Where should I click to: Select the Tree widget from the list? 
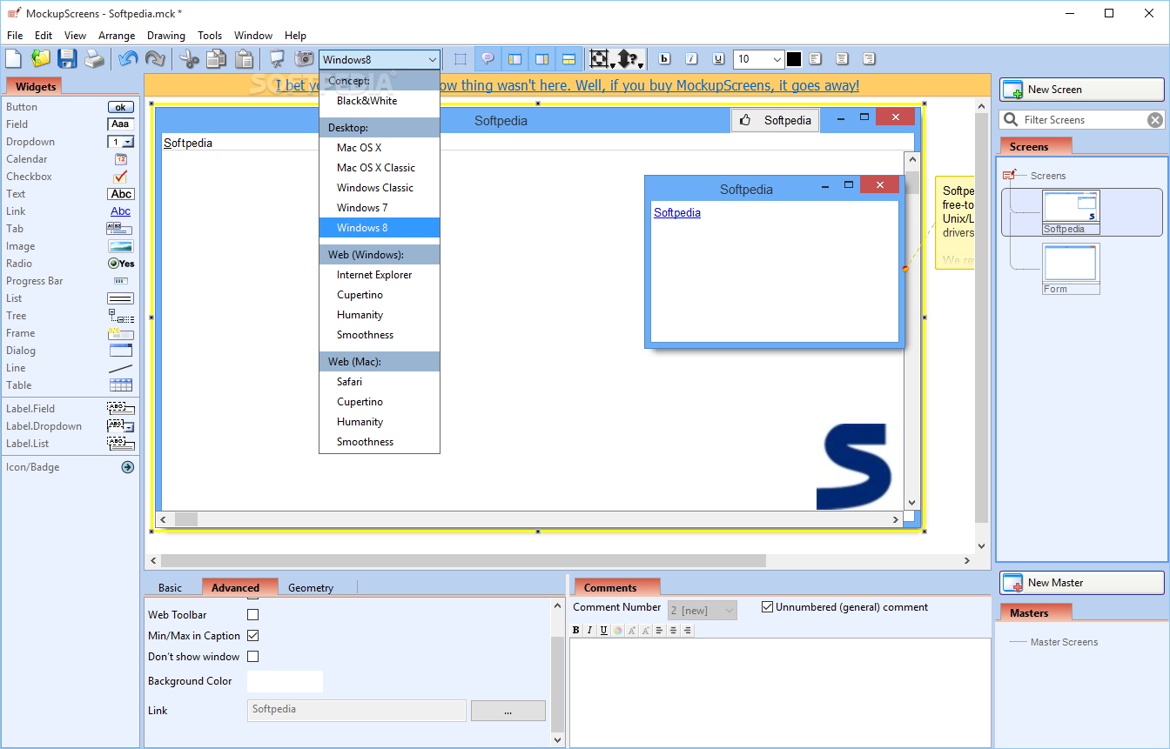click(x=70, y=316)
